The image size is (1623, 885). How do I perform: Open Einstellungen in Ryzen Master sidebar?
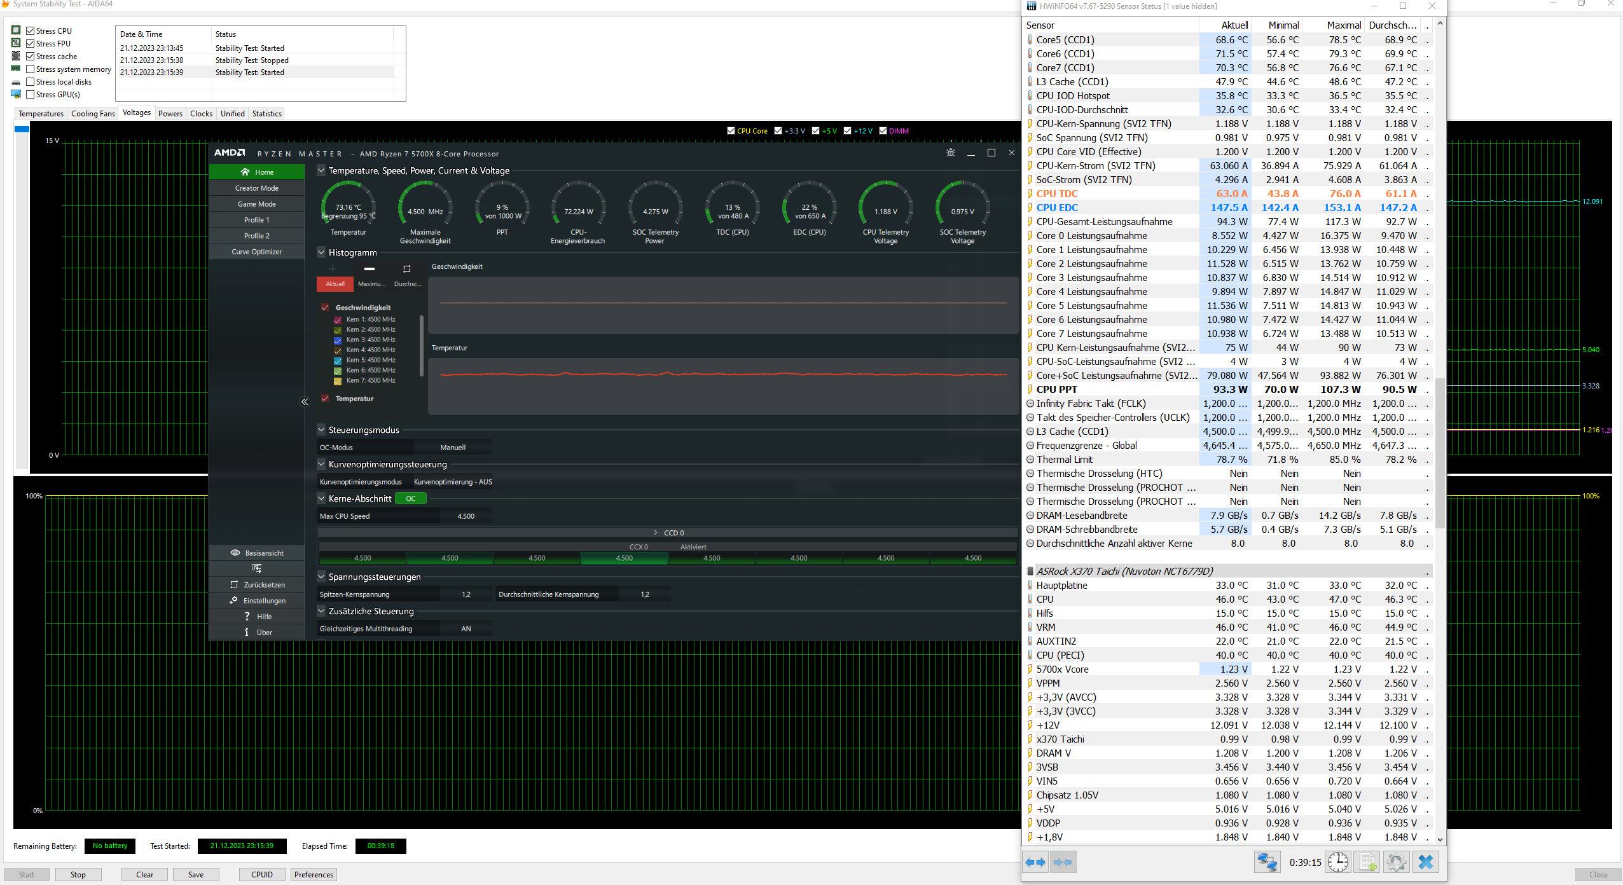(x=257, y=600)
